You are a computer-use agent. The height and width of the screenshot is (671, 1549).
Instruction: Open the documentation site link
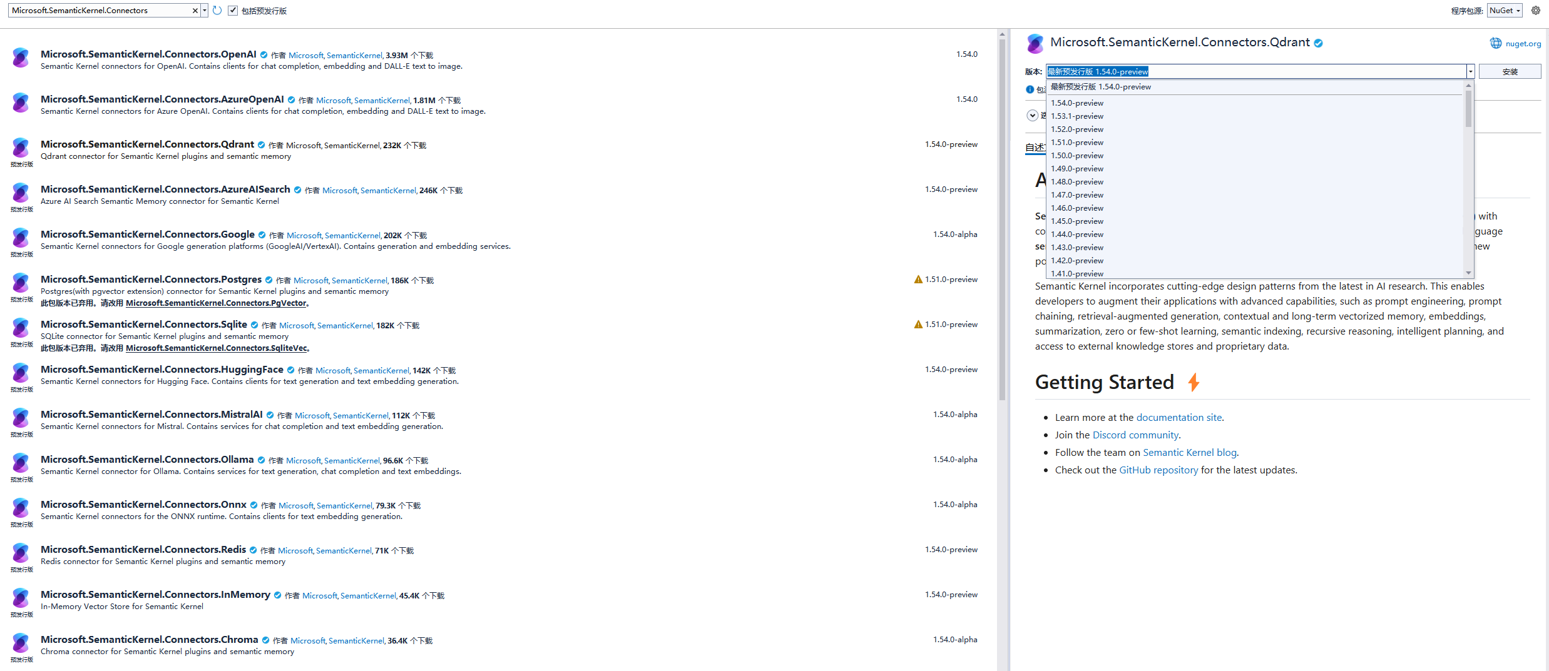1179,418
